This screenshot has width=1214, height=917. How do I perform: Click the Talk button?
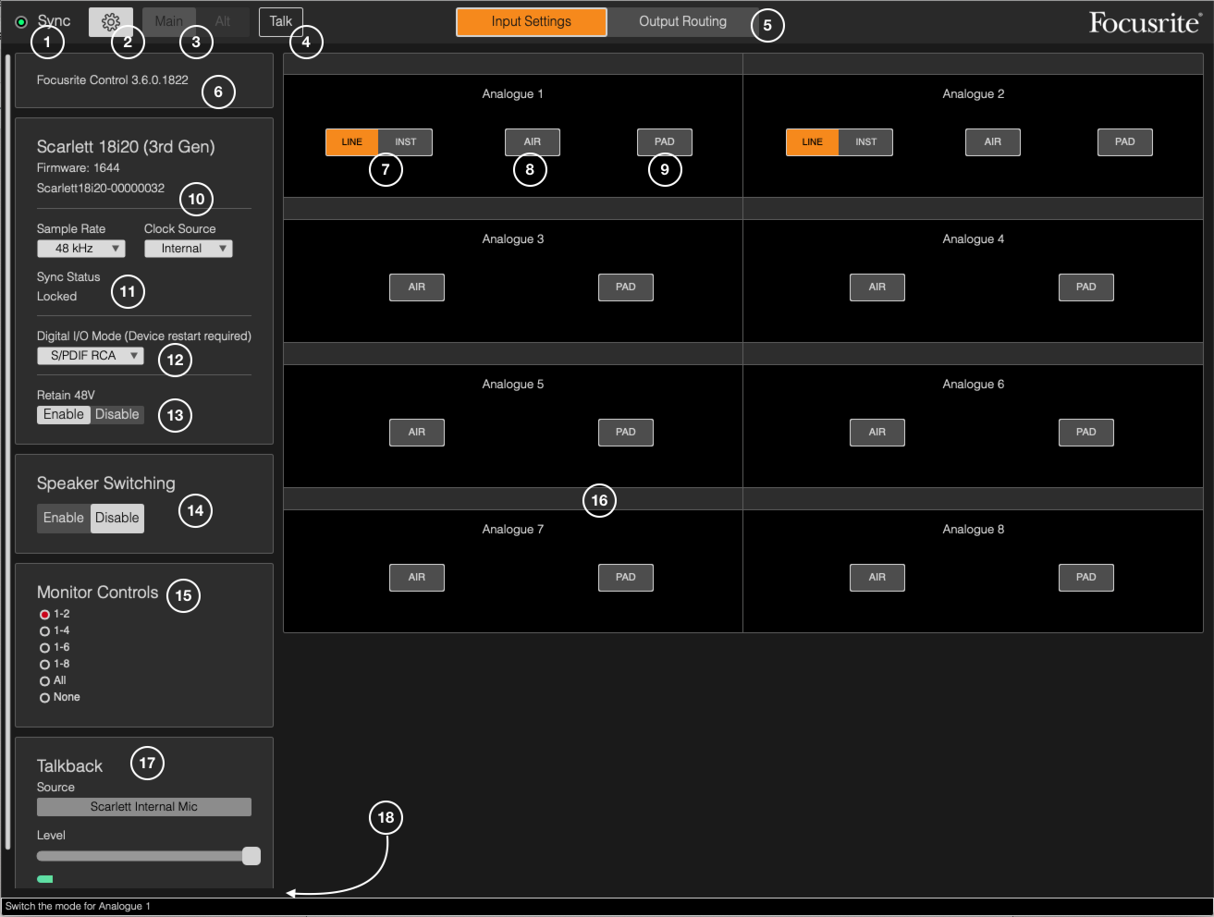(280, 22)
